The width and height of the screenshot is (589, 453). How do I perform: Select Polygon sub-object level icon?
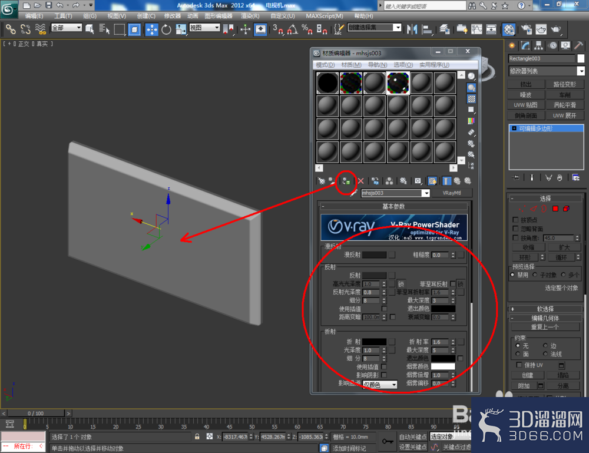555,209
